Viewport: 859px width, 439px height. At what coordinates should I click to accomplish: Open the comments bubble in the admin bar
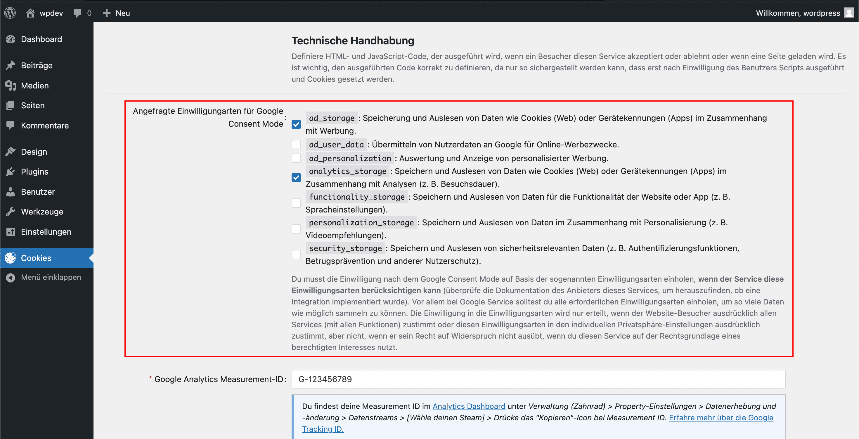pyautogui.click(x=77, y=13)
